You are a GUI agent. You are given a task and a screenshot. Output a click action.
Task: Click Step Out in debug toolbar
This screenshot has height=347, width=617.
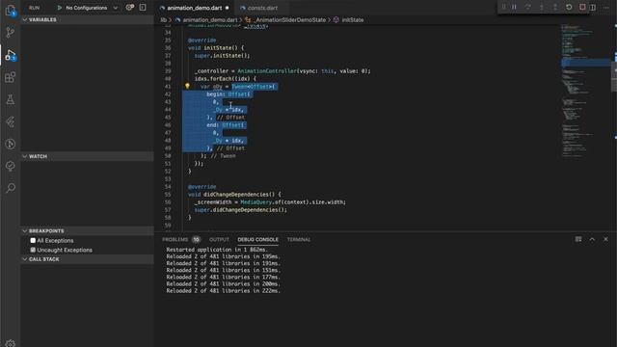(x=555, y=7)
